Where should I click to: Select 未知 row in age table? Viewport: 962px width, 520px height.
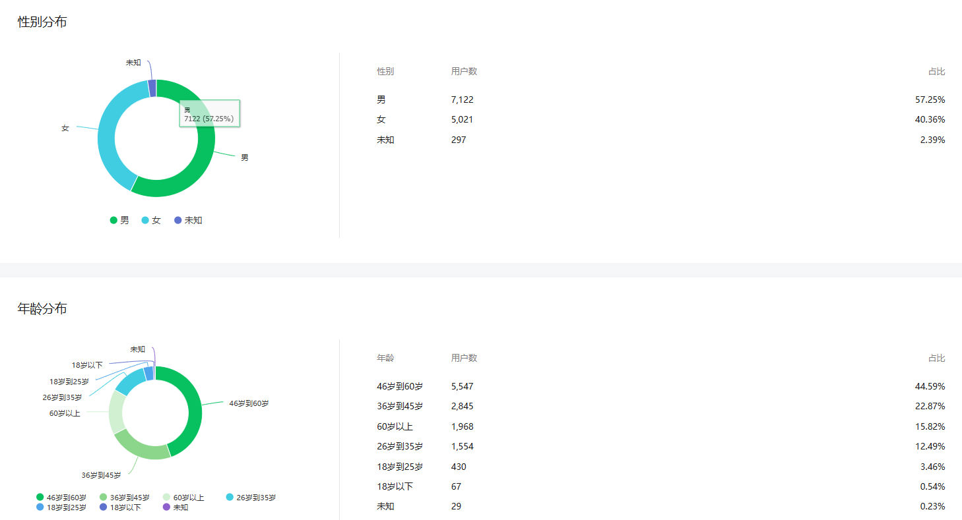pos(385,506)
